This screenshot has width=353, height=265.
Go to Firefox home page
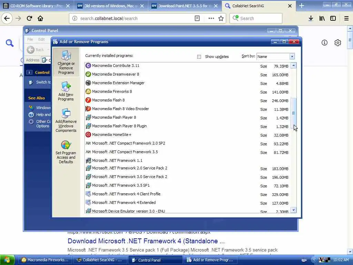[x=40, y=18]
